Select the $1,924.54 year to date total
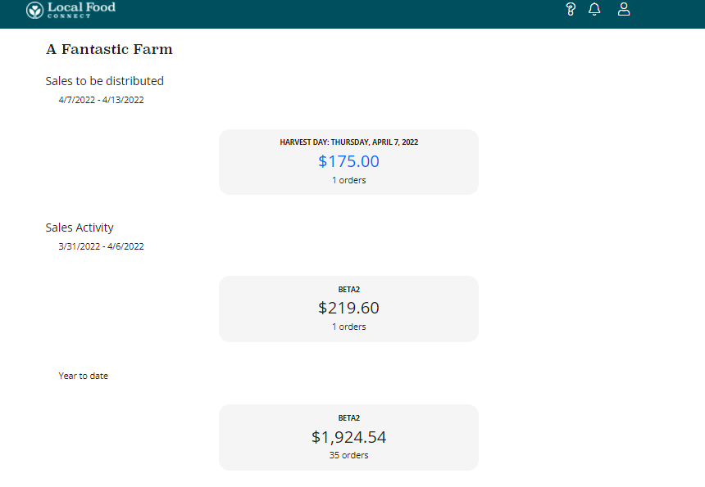Image resolution: width=705 pixels, height=487 pixels. coord(348,436)
